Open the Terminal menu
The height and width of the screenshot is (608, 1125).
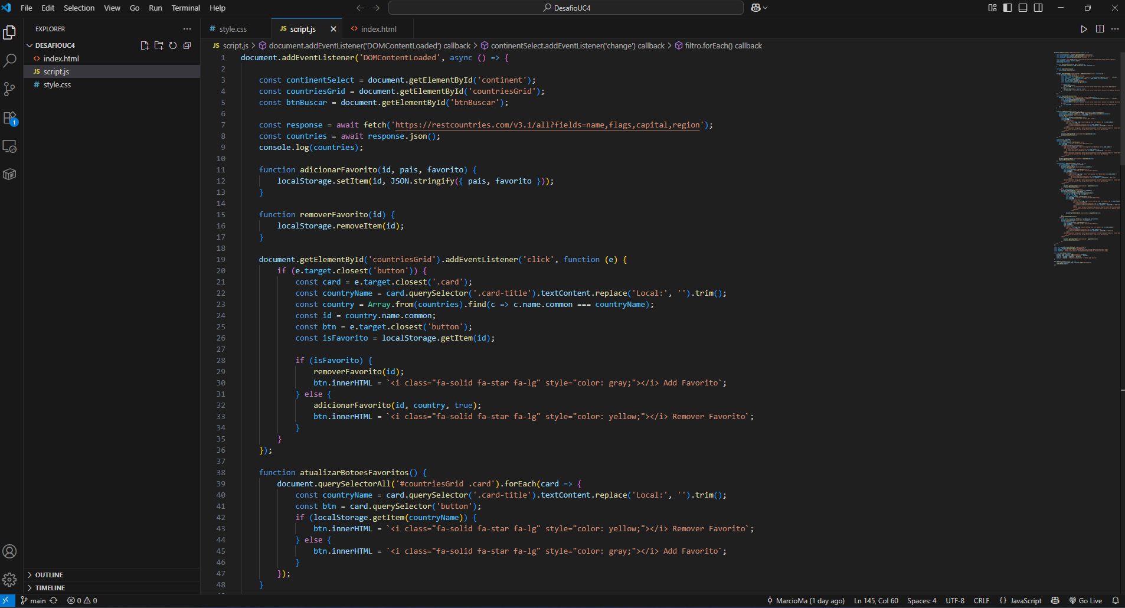click(x=185, y=8)
